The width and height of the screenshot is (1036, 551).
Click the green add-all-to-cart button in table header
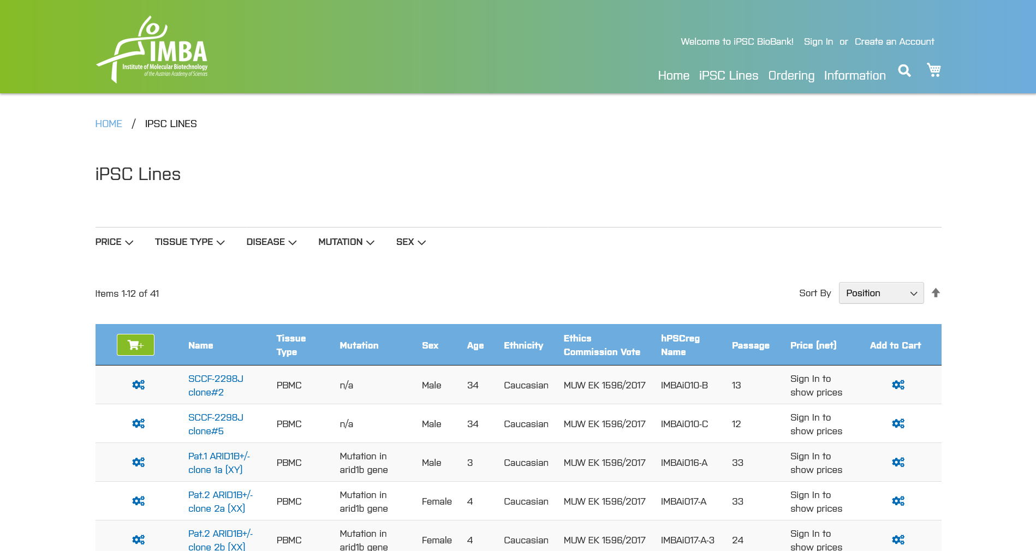pos(135,345)
